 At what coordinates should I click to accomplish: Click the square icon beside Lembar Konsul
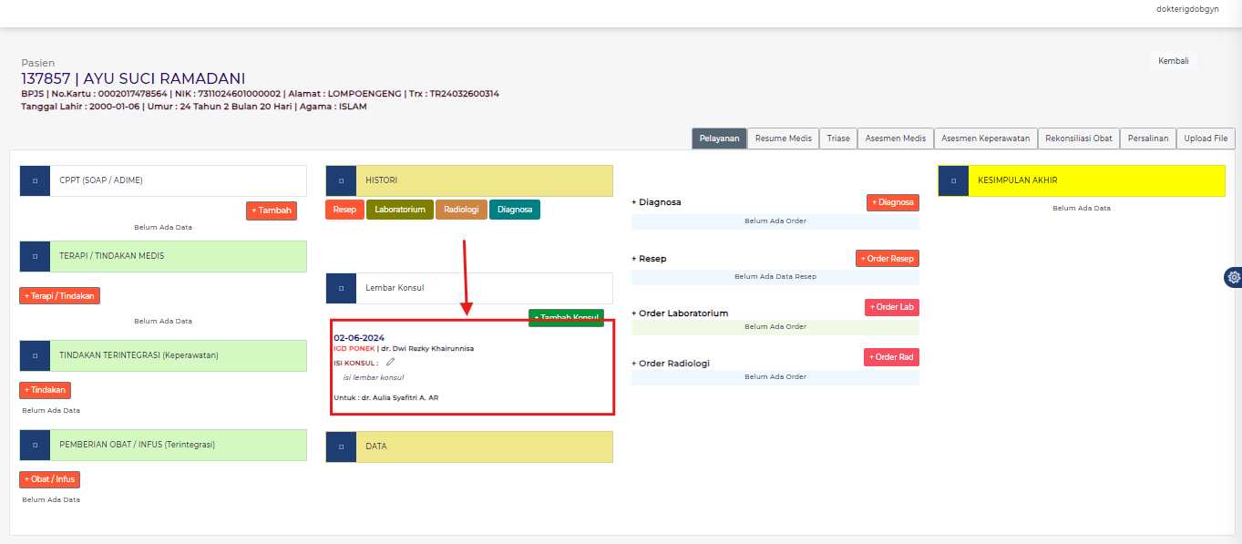coord(341,288)
